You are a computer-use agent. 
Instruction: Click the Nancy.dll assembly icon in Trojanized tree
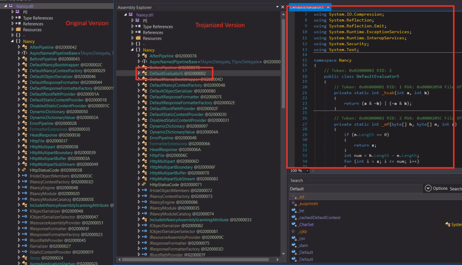(131, 15)
